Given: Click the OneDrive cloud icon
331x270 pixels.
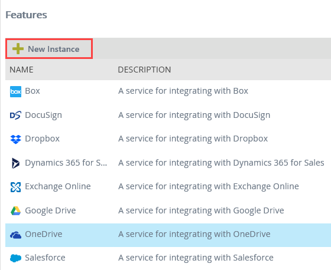Looking at the screenshot, I should [15, 235].
